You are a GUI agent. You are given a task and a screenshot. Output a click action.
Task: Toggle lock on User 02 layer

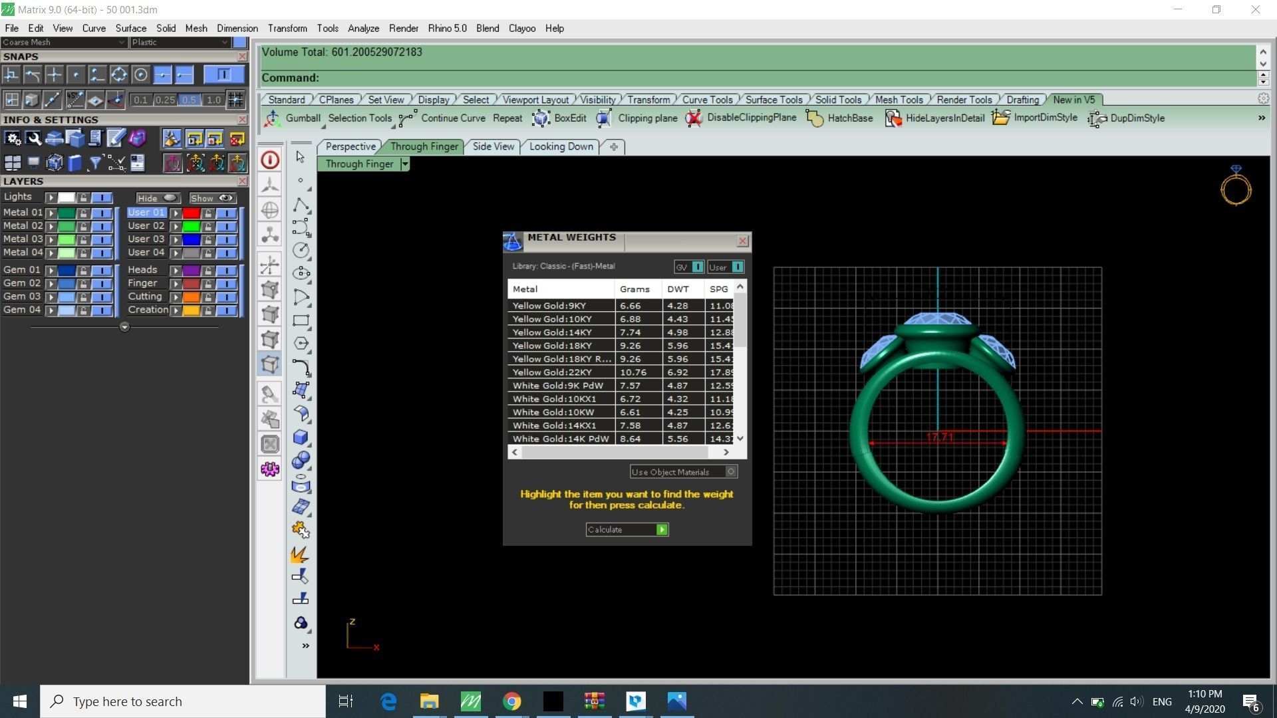point(208,227)
